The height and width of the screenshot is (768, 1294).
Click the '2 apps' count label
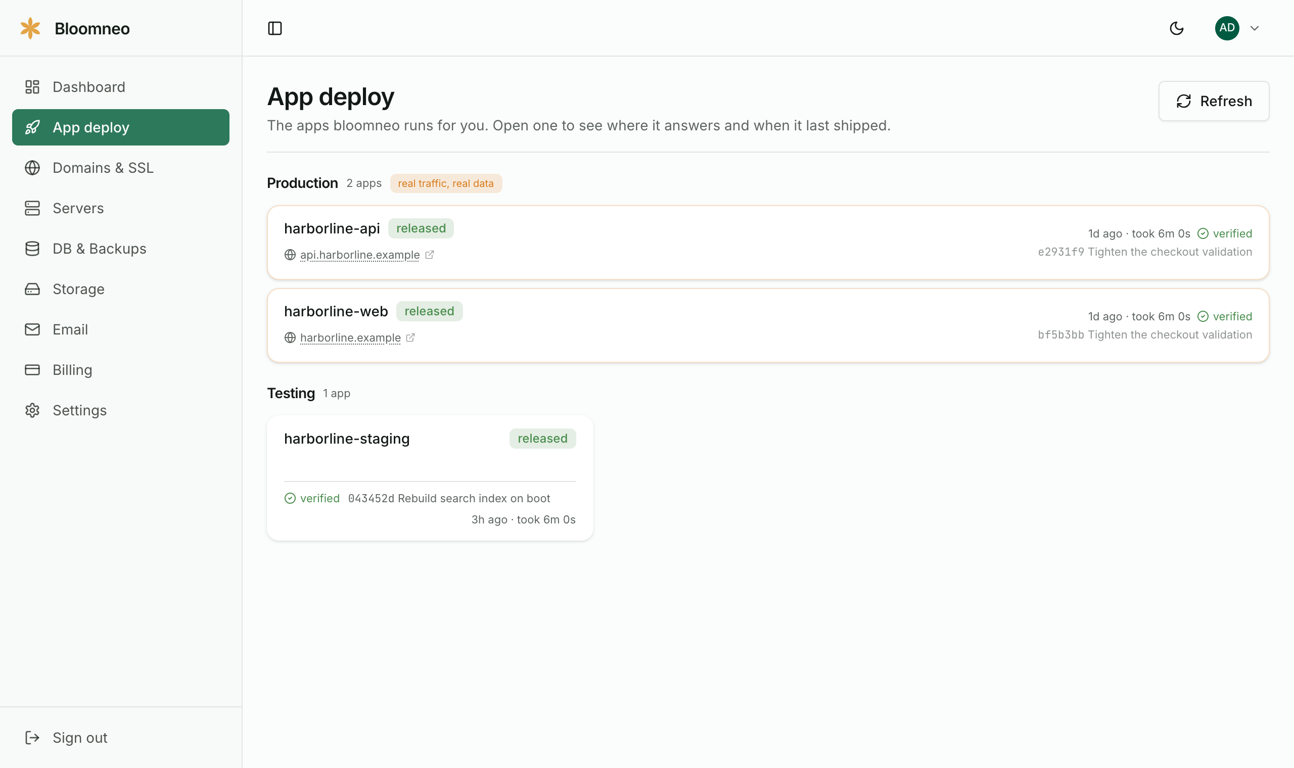coord(364,183)
